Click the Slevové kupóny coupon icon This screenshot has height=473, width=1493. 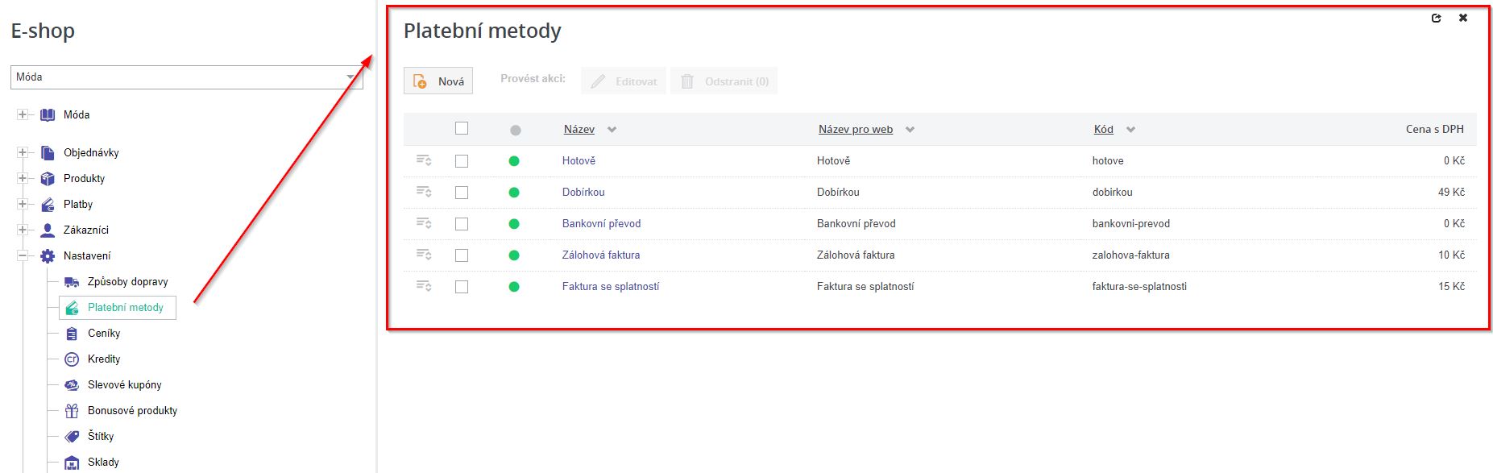click(x=72, y=385)
